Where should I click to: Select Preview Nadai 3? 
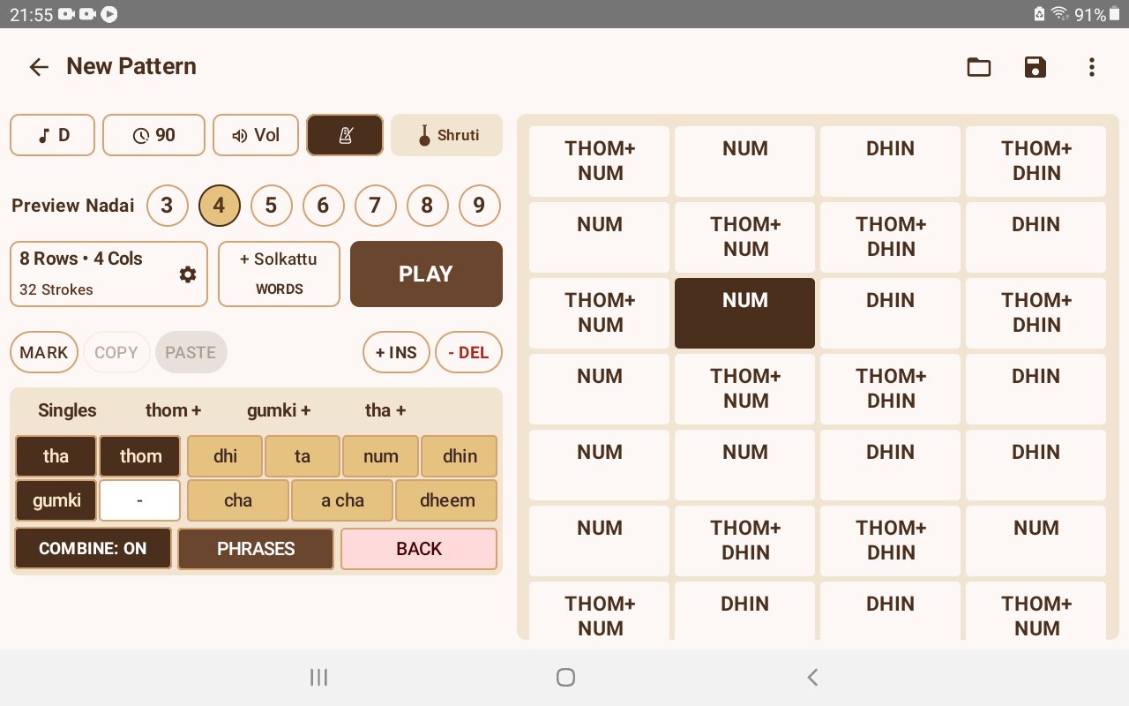[x=167, y=206]
